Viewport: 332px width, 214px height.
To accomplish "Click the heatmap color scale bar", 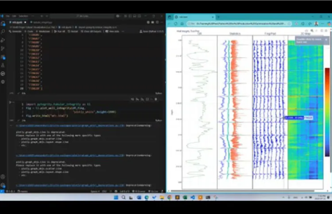I will (x=327, y=111).
